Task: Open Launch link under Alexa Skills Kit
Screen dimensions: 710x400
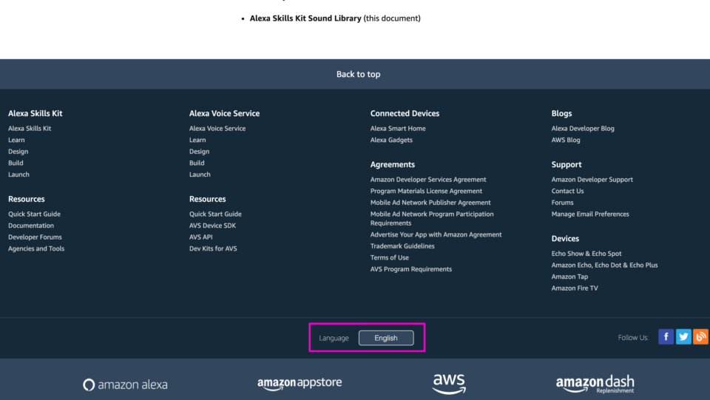Action: coord(18,174)
